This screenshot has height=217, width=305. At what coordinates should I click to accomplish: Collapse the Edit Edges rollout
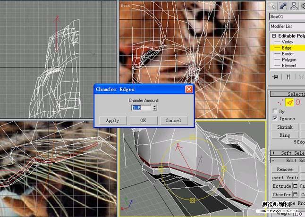288,160
